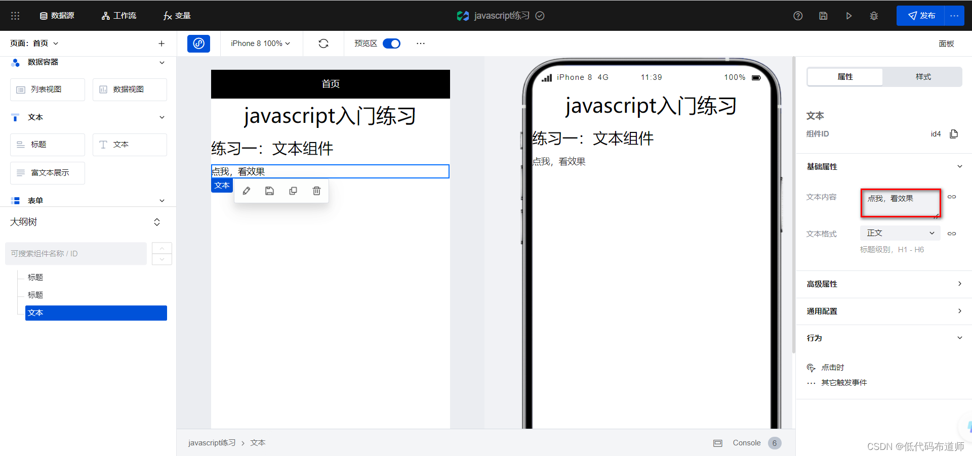This screenshot has width=972, height=456.
Task: Open the 工作流 workflow menu
Action: 119,16
